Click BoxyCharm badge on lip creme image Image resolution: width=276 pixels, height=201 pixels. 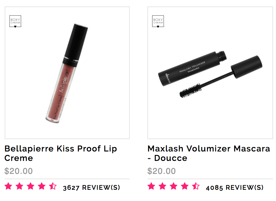pyautogui.click(x=15, y=22)
